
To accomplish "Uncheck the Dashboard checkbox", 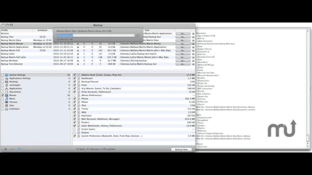I will [x=75, y=78].
